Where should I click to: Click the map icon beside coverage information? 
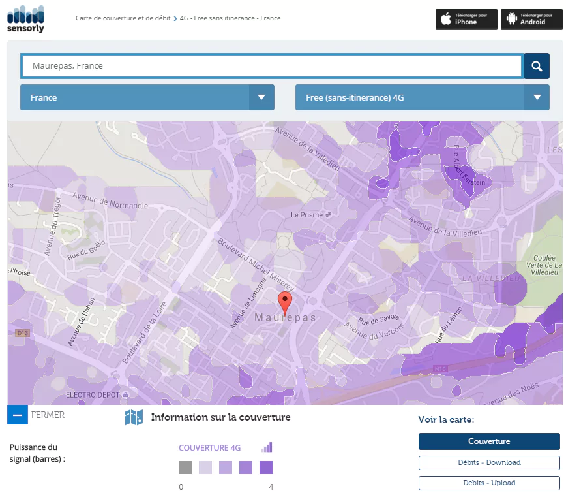(x=134, y=417)
